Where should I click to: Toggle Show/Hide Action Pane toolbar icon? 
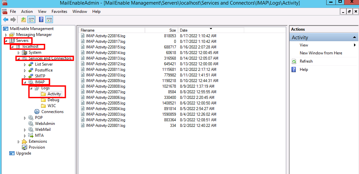click(49, 20)
